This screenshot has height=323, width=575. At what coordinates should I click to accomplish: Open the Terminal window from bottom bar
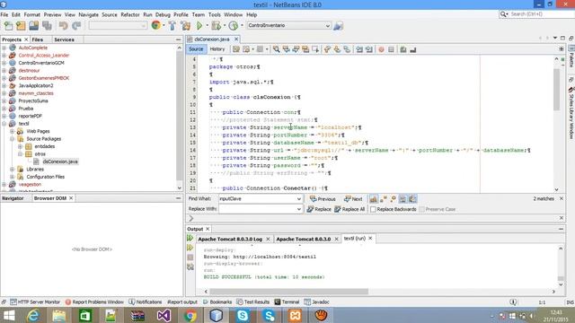click(287, 302)
